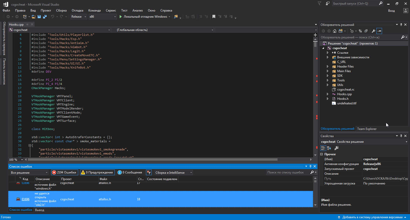Open the notifications flag icon

coord(319,3)
